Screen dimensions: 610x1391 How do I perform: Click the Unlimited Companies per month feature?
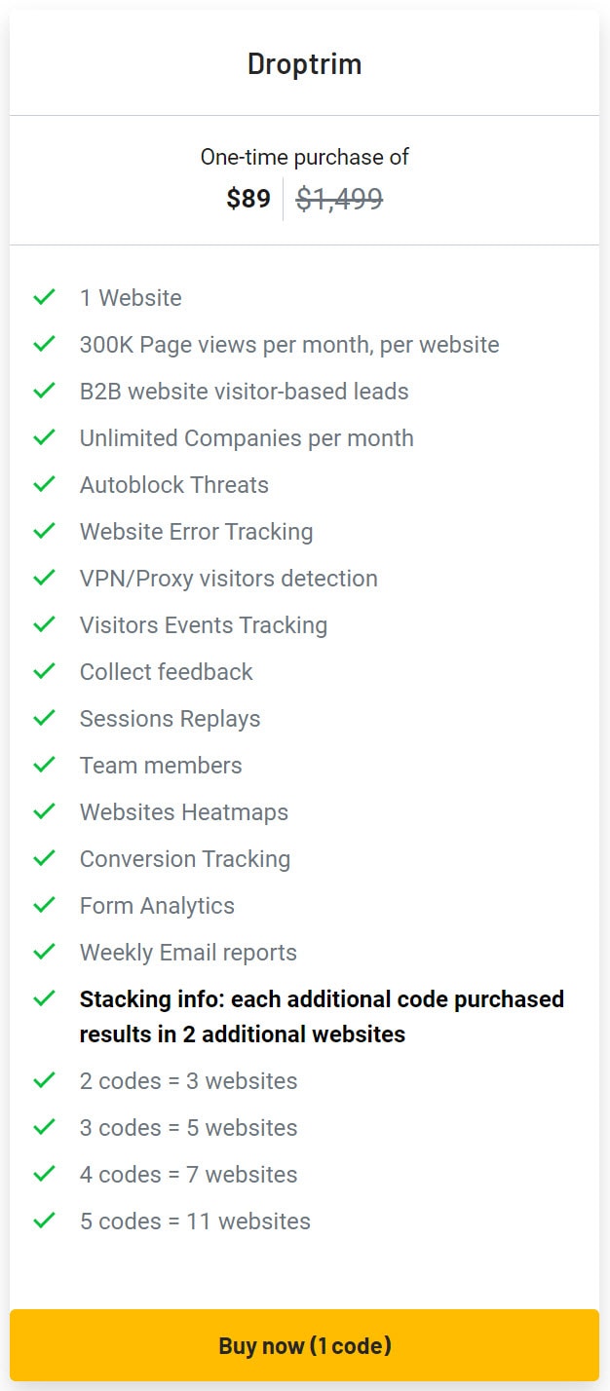[x=247, y=437]
